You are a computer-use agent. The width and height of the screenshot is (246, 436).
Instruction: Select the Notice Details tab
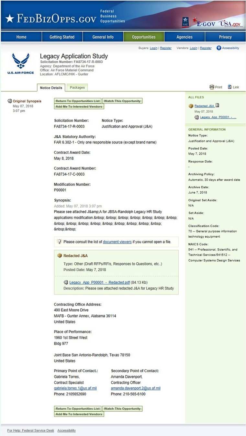pyautogui.click(x=51, y=88)
